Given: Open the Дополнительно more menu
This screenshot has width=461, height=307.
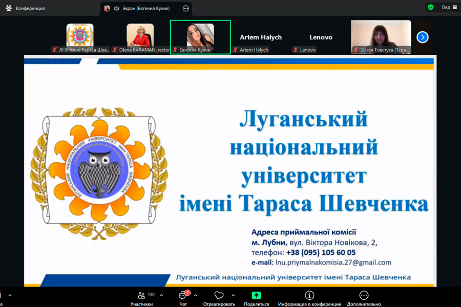Looking at the screenshot, I should click(x=364, y=299).
